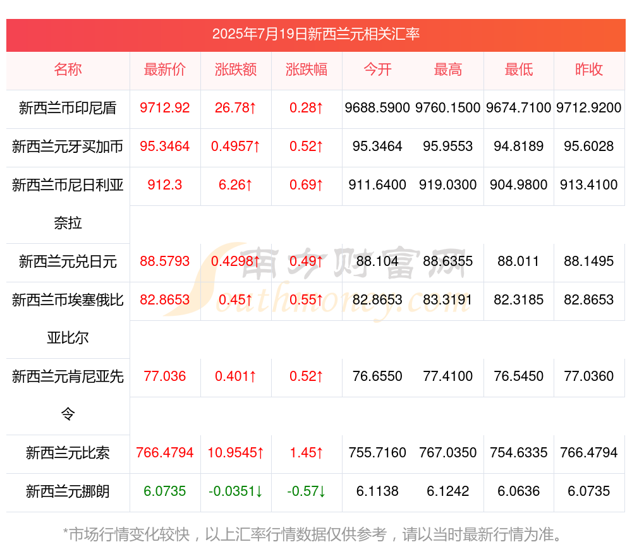Screen dimensions: 632x554
Task: Click change amount 0.4298↑
Action: pyautogui.click(x=236, y=262)
